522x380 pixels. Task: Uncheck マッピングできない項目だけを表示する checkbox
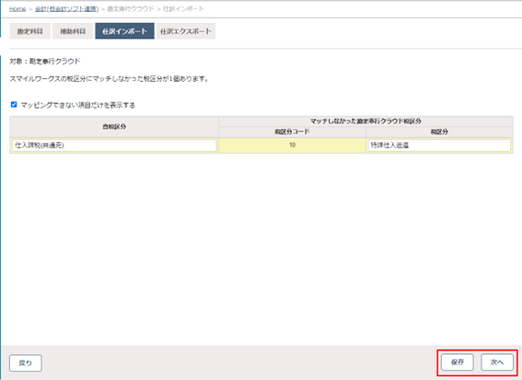(x=14, y=105)
